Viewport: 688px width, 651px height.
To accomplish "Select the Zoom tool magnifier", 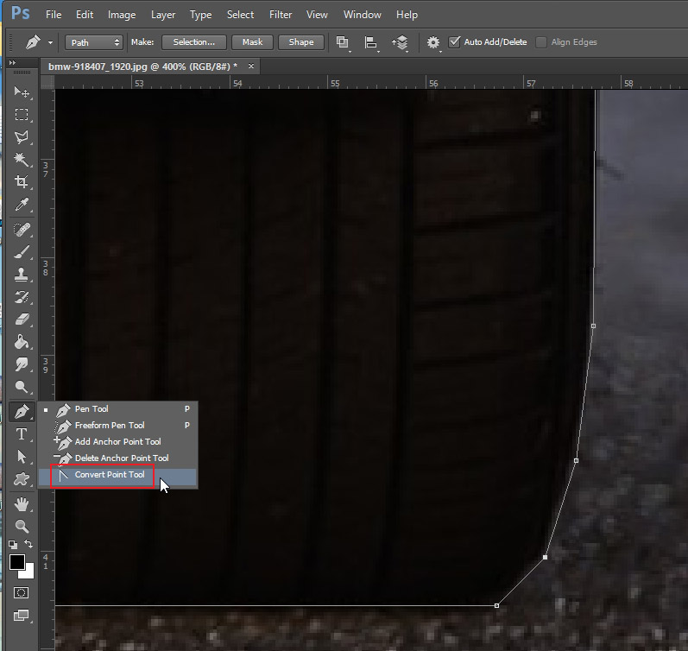I will click(x=22, y=526).
